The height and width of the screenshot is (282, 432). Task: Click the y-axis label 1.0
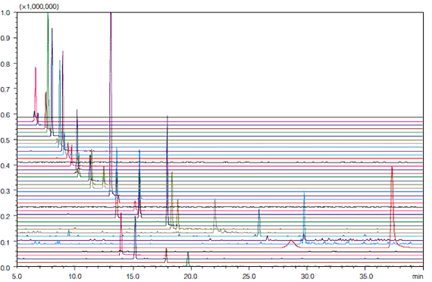tap(5, 13)
